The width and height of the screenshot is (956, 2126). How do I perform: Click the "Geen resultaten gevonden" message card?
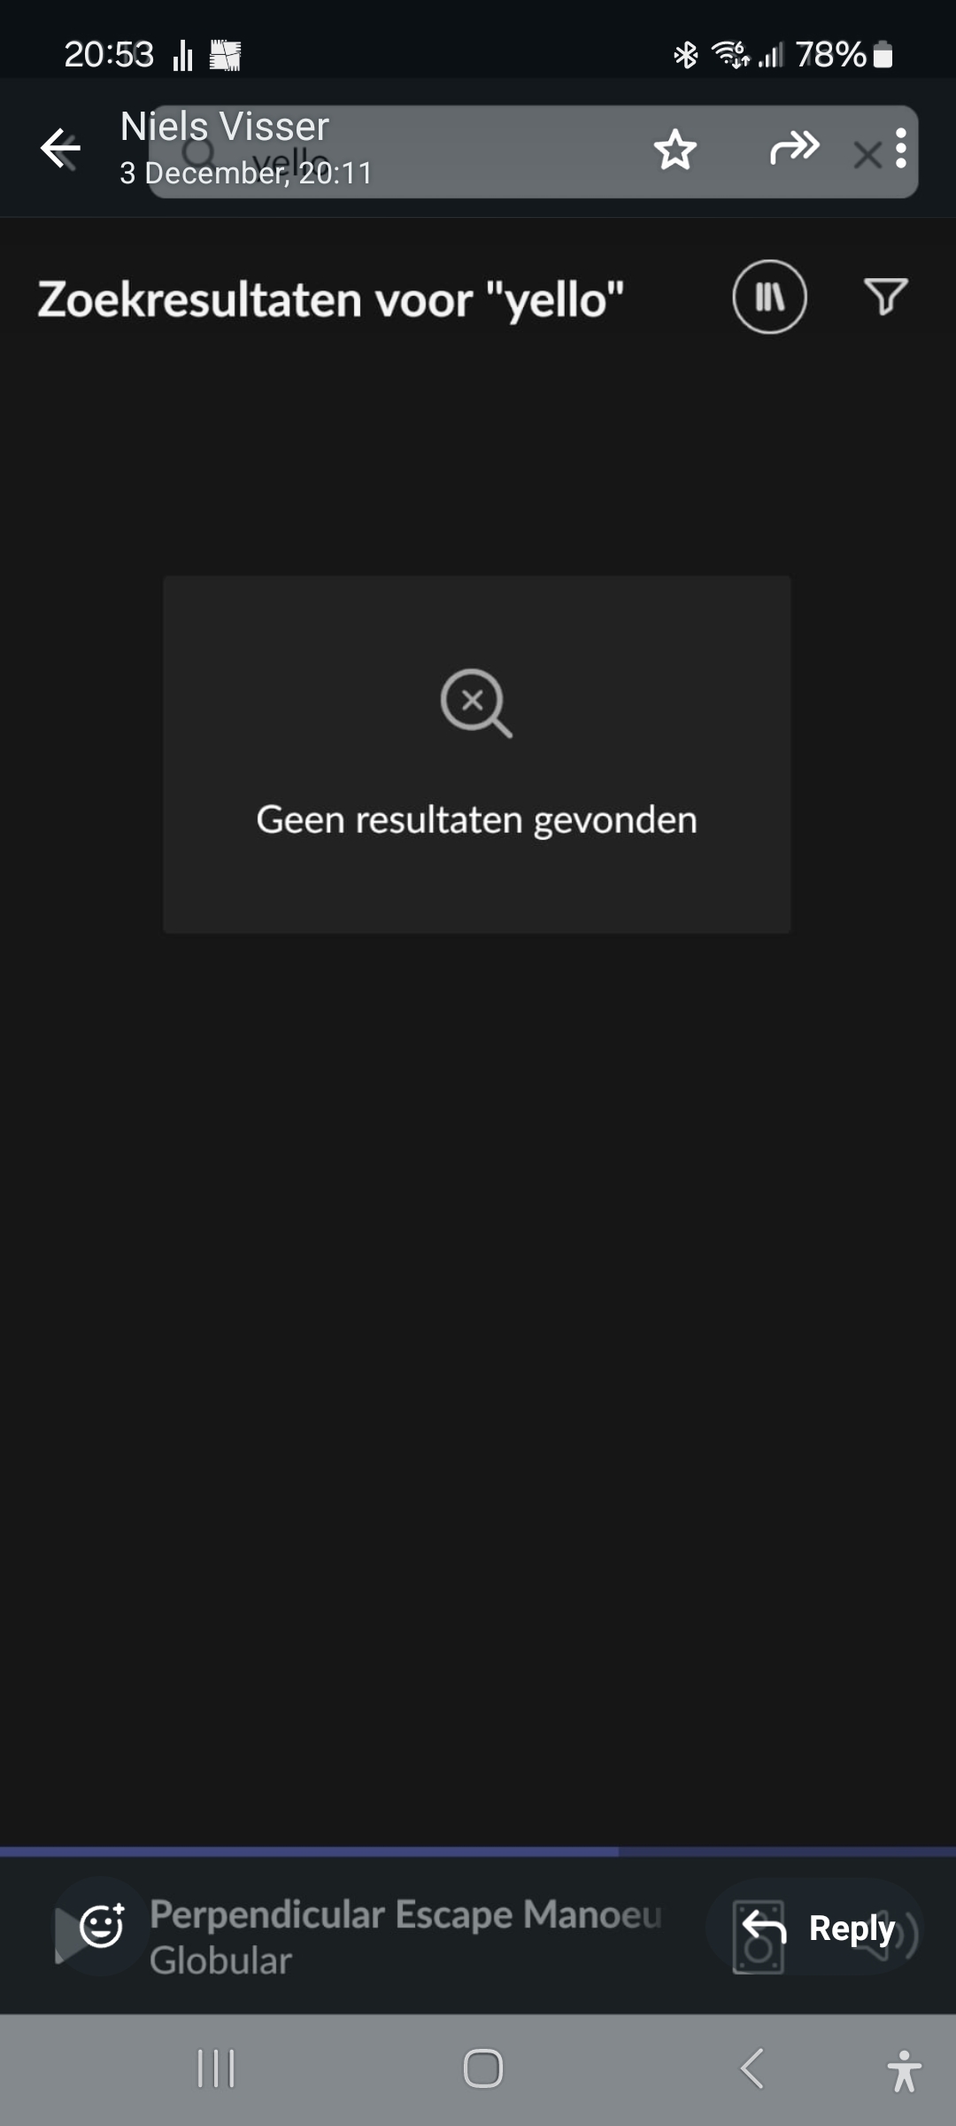pos(477,755)
